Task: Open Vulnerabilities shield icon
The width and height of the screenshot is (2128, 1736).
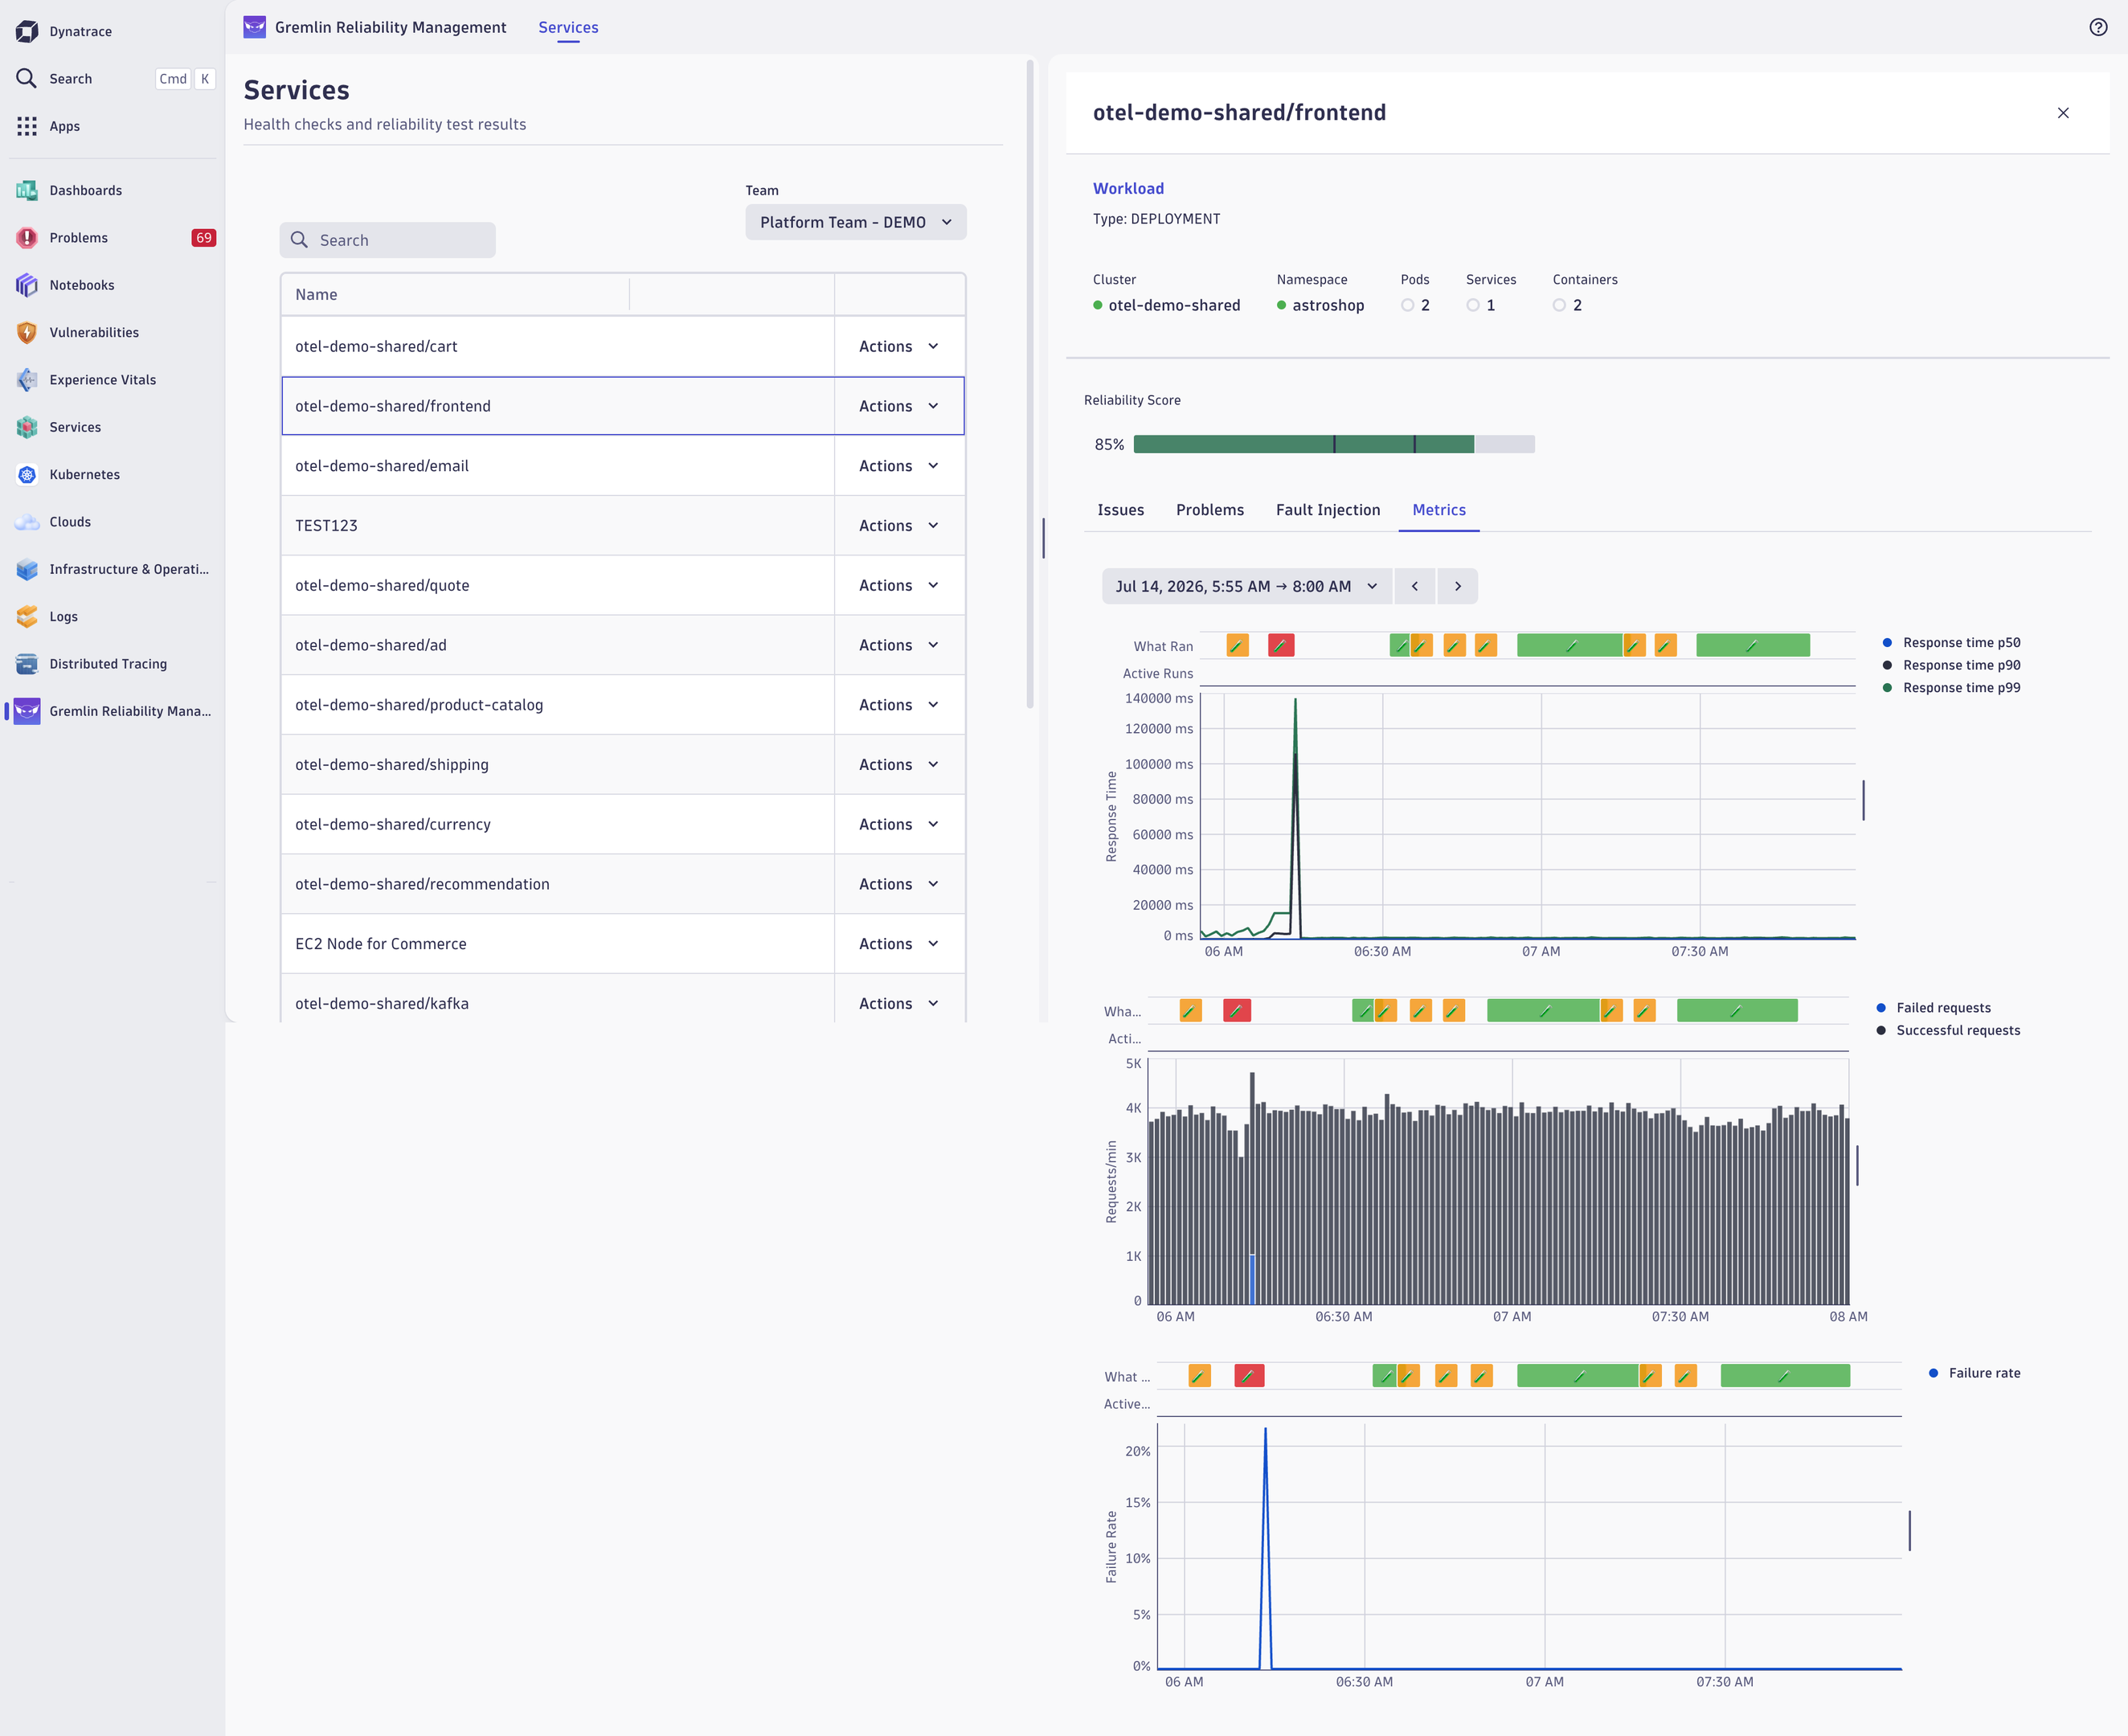Action: point(27,333)
